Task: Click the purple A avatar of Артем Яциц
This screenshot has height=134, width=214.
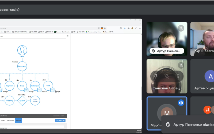Action: pos(210,76)
